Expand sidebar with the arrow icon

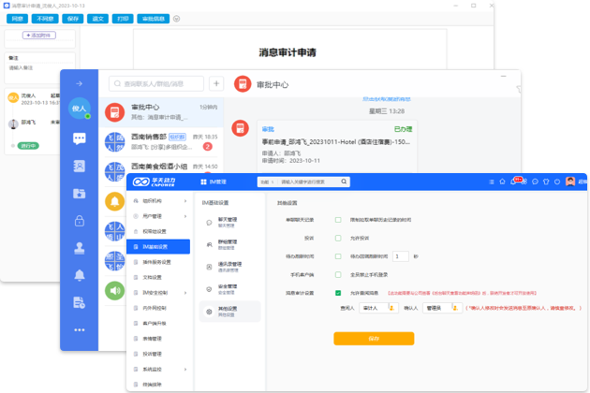(80, 84)
